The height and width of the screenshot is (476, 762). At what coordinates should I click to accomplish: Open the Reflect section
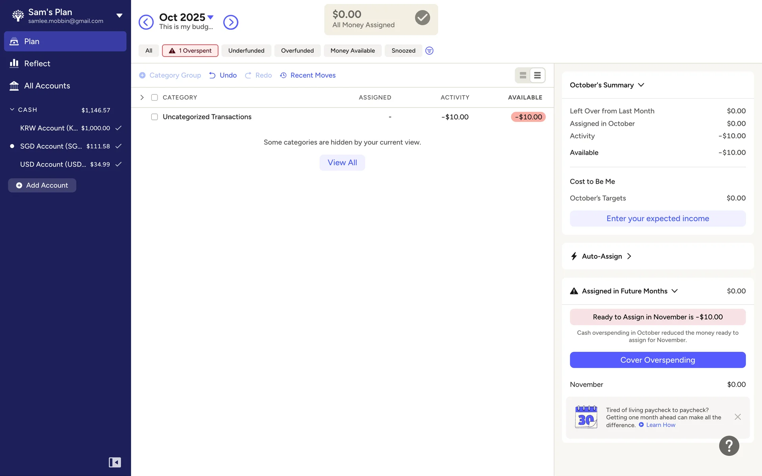(x=37, y=63)
